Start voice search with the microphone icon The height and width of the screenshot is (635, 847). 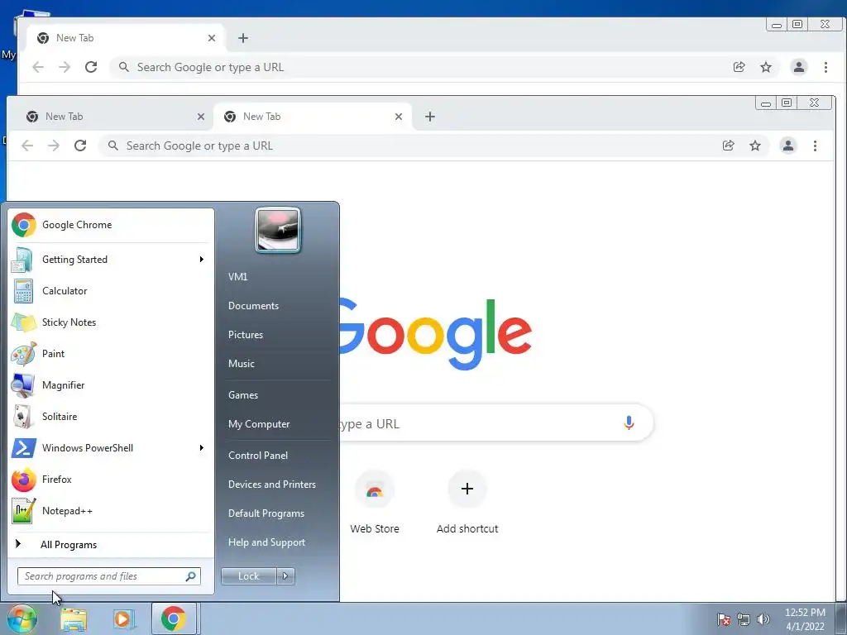629,423
